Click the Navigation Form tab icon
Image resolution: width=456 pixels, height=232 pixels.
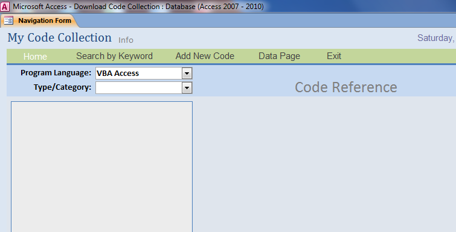[x=8, y=20]
